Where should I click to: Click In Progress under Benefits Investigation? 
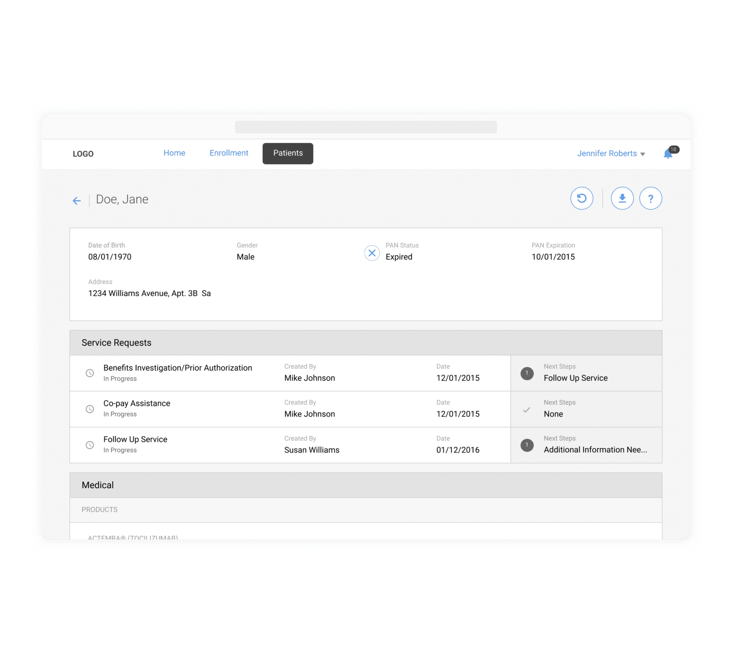pos(120,379)
